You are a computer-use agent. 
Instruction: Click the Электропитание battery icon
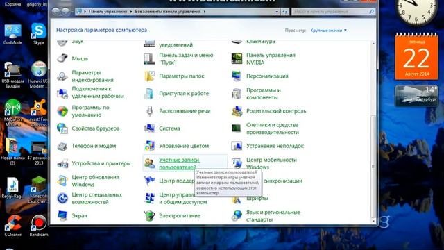coord(150,216)
